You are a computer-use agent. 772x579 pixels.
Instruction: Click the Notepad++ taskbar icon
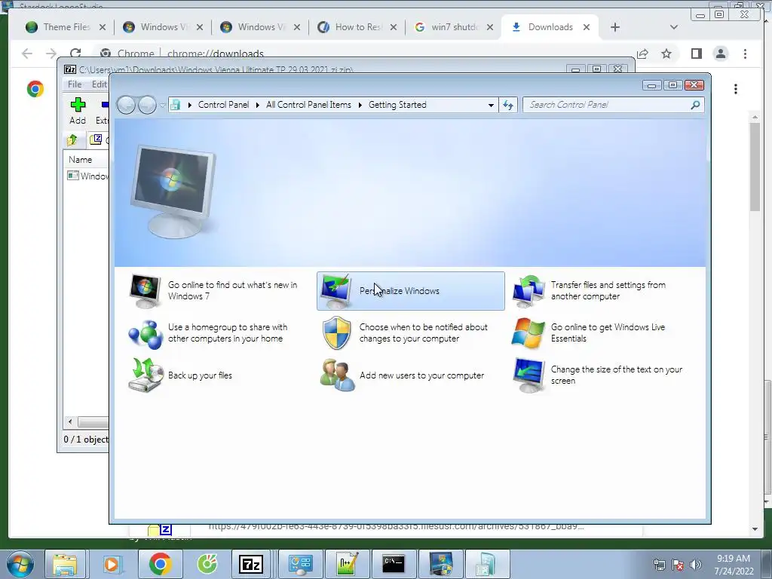(347, 564)
